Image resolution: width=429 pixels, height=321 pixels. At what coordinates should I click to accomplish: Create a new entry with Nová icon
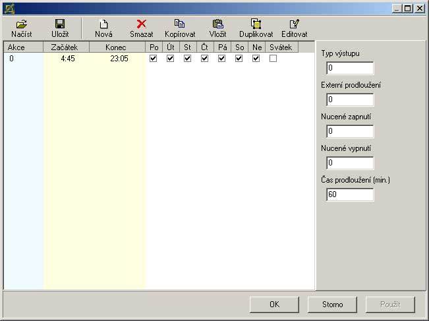pyautogui.click(x=103, y=24)
